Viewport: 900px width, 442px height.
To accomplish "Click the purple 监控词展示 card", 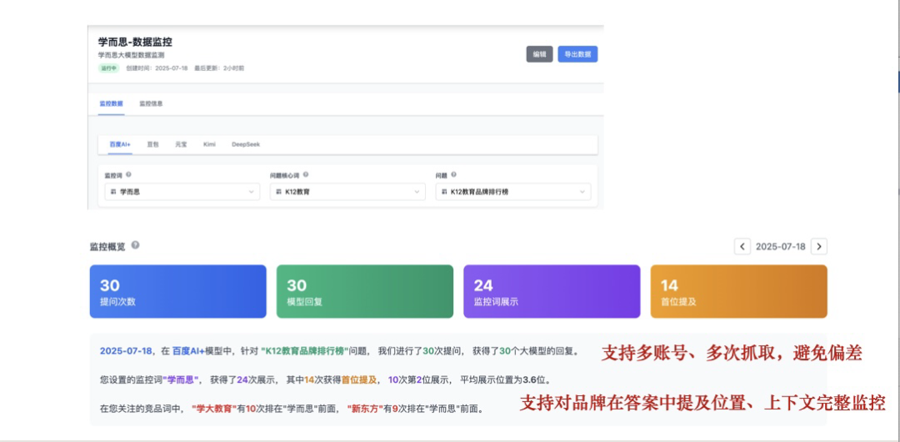I will tap(552, 291).
